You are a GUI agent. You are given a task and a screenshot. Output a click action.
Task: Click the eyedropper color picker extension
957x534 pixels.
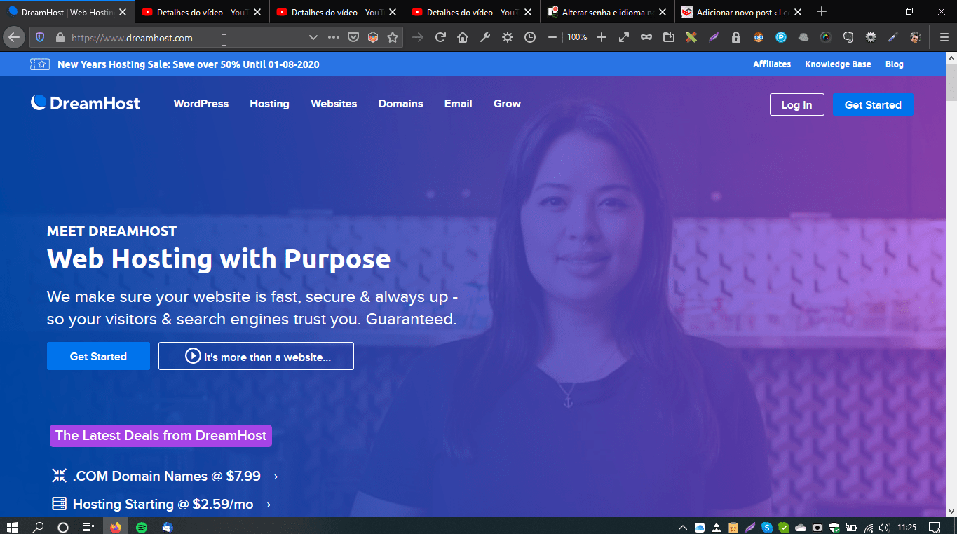[x=893, y=38]
